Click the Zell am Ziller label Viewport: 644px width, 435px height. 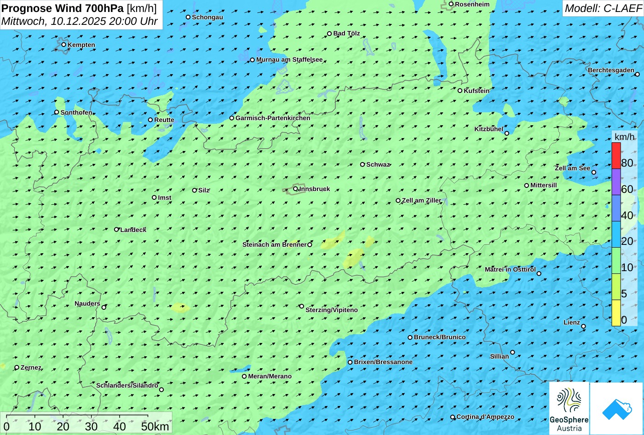pyautogui.click(x=422, y=200)
